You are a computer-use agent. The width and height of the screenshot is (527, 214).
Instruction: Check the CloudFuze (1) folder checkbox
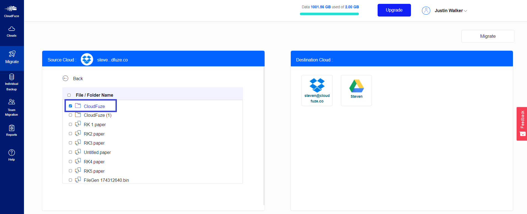(x=70, y=115)
